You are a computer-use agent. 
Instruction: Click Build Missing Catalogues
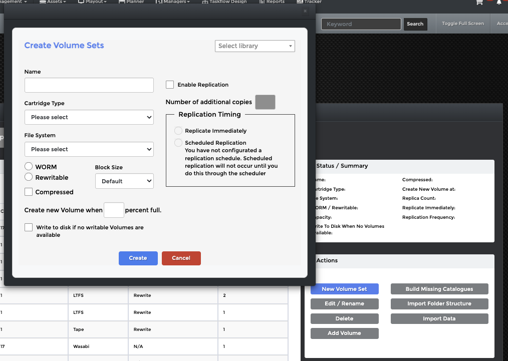(x=439, y=289)
